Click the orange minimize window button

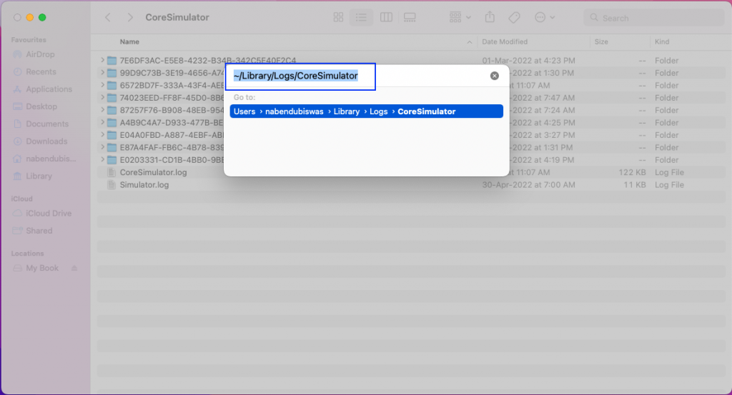[x=30, y=18]
